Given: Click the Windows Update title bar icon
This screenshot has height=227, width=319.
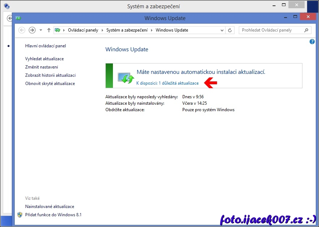Looking at the screenshot, I should [x=18, y=18].
